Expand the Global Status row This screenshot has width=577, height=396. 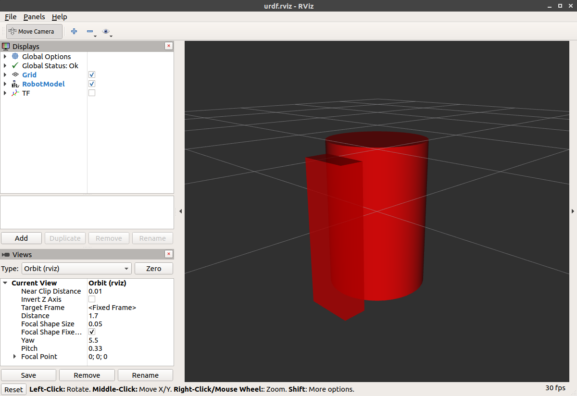(5, 66)
